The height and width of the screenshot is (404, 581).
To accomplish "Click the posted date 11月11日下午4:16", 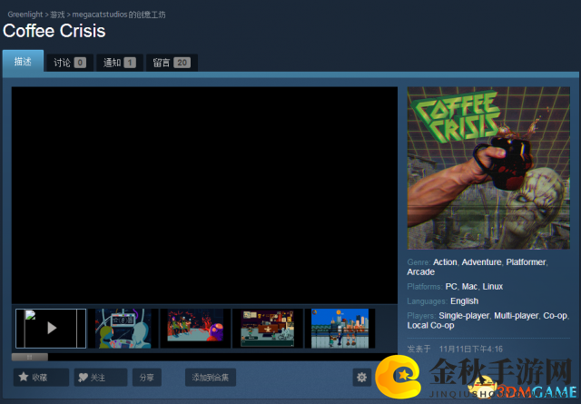I will pyautogui.click(x=470, y=350).
